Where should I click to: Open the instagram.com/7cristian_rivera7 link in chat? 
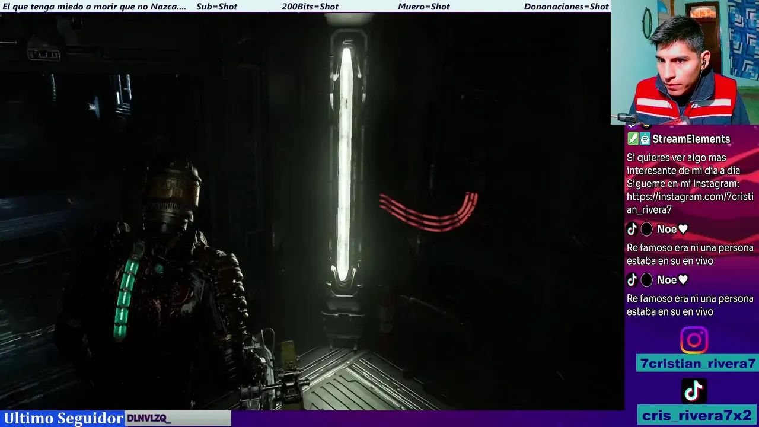690,203
